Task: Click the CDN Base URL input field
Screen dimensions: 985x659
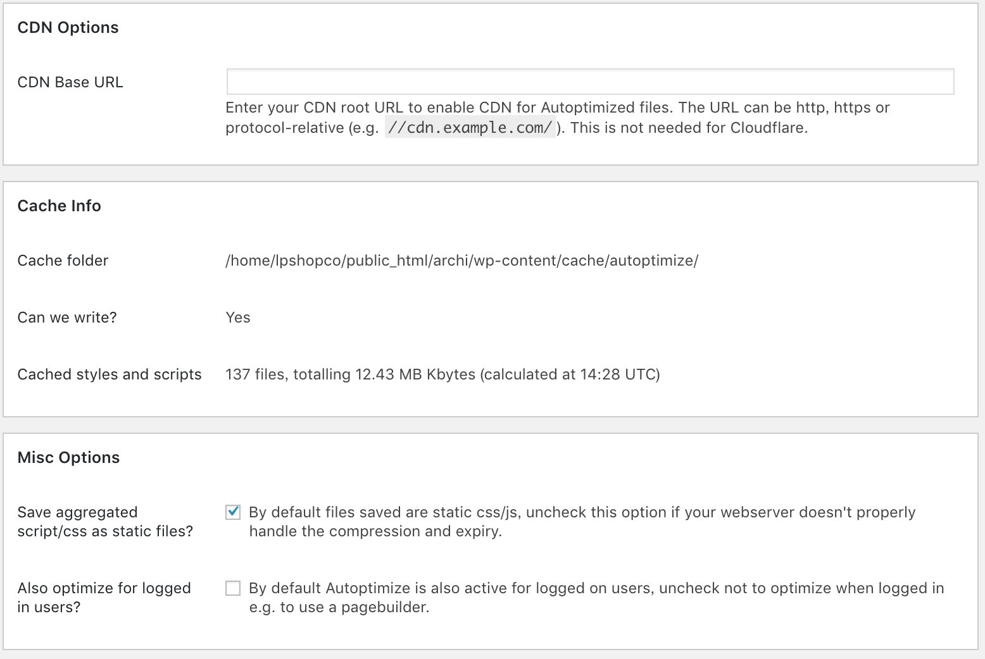Action: click(x=590, y=82)
